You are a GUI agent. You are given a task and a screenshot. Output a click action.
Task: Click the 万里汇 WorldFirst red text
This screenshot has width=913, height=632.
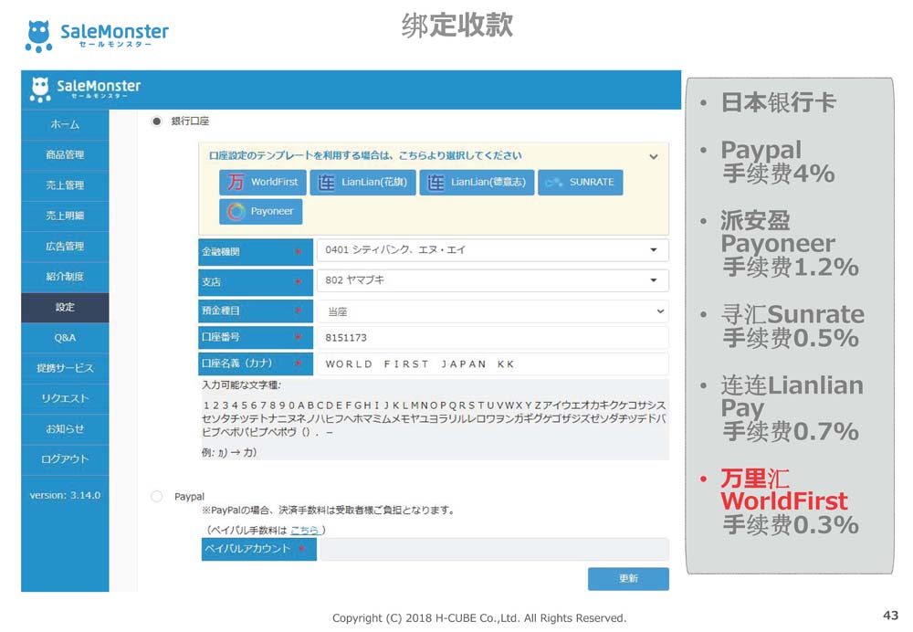pos(783,490)
